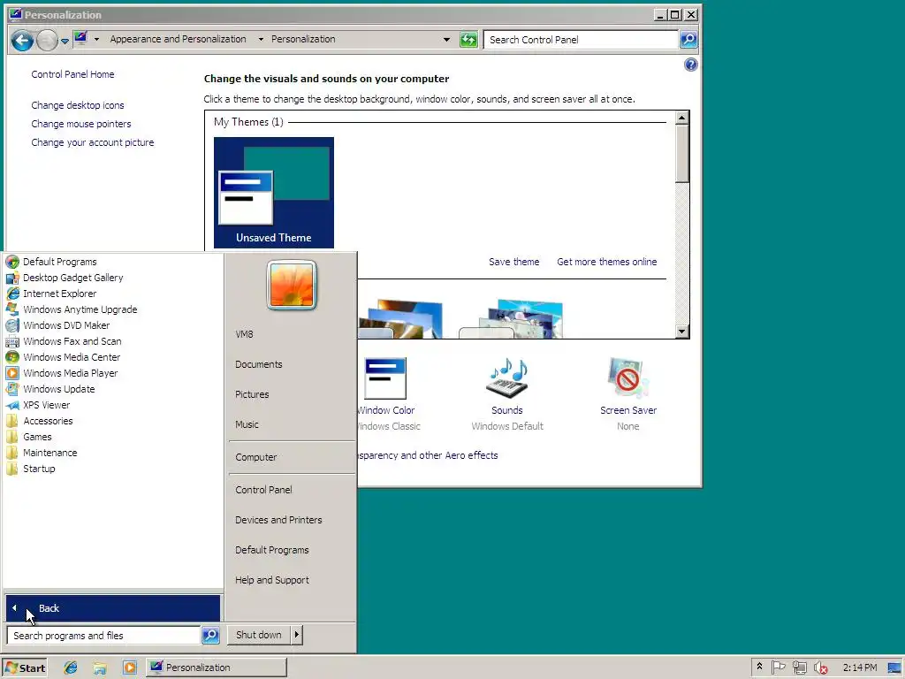Open the Action Center flag icon
Viewport: 905px width, 679px height.
(779, 668)
